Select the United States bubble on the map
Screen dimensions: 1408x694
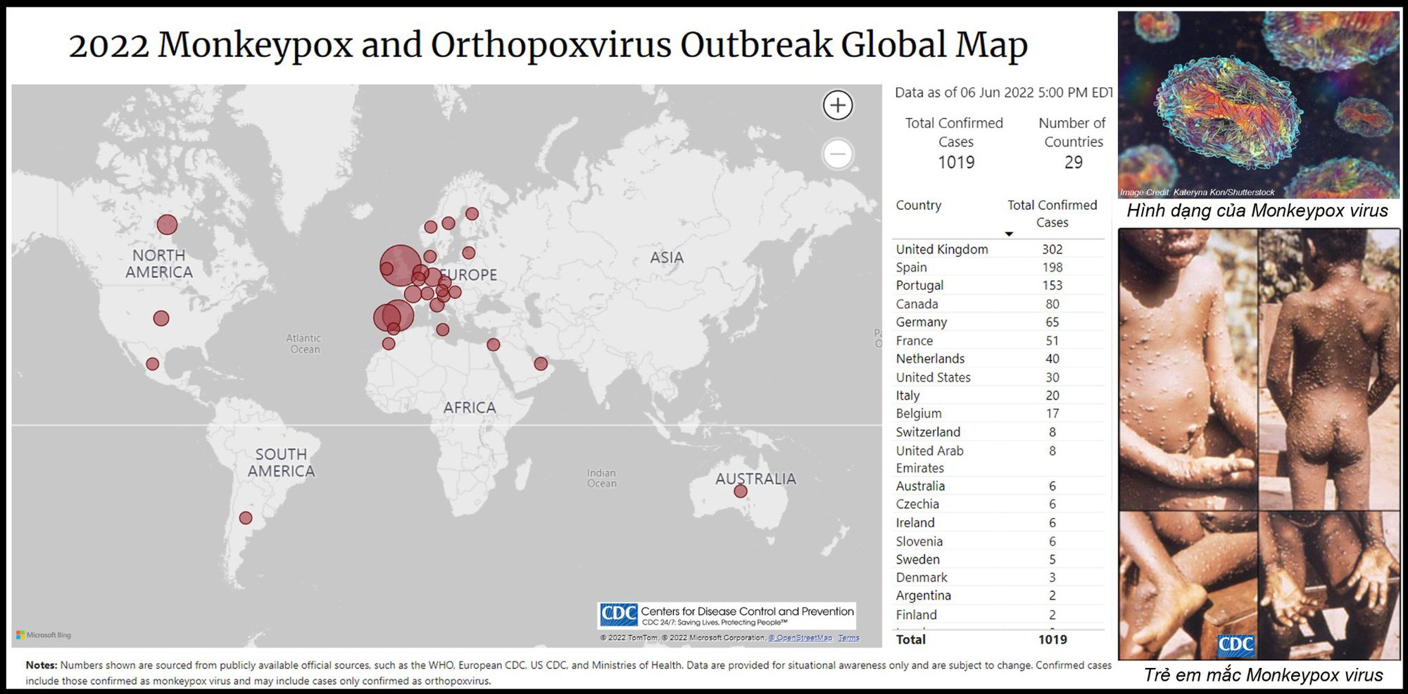[161, 318]
